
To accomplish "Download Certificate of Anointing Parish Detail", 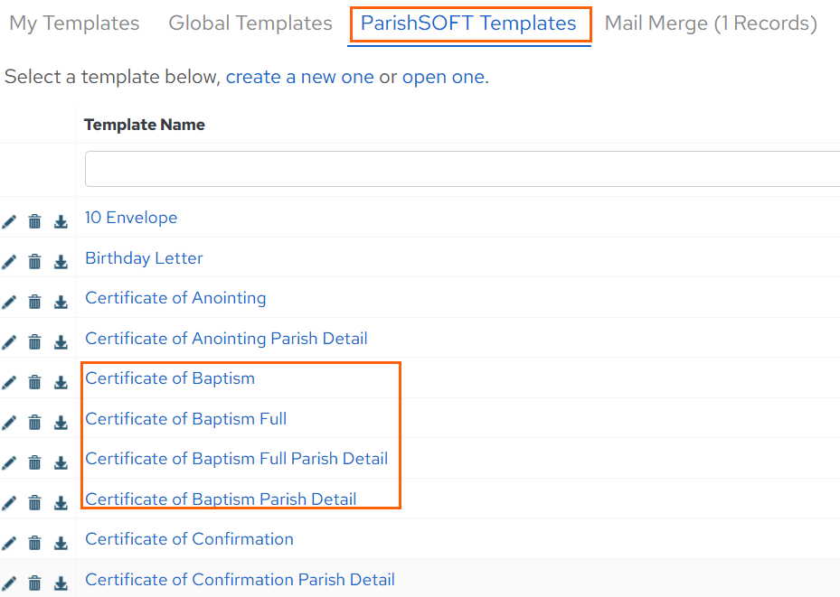I will [61, 341].
